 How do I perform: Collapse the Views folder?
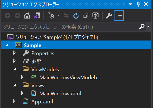click(x=15, y=85)
